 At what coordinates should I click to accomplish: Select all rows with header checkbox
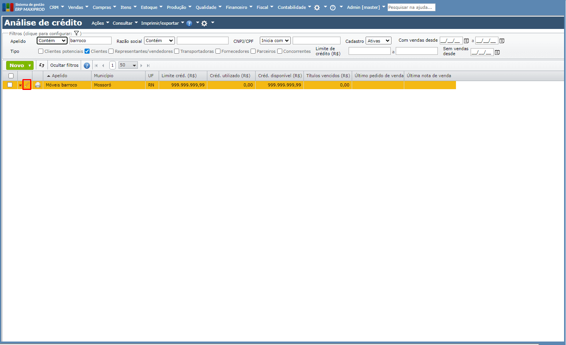pos(11,76)
